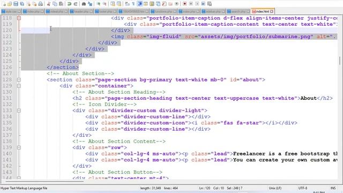Image resolution: width=343 pixels, height=193 pixels.
Task: Toggle Show All Characters in toolbar
Action: coord(133,4)
